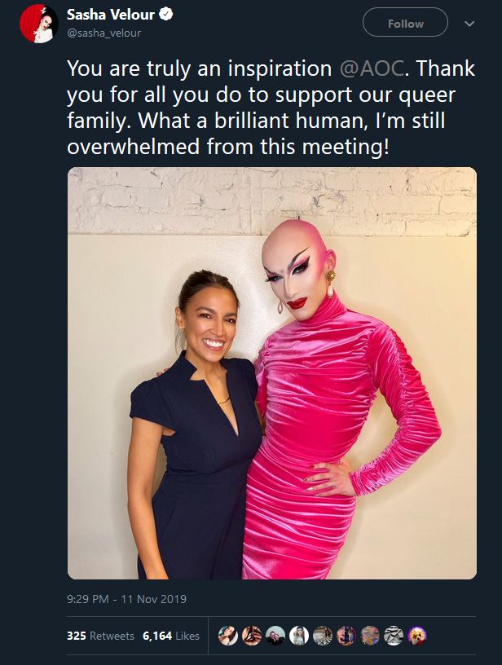This screenshot has height=665, width=502.
Task: Open Sasha Velour's profile avatar
Action: tap(39, 24)
